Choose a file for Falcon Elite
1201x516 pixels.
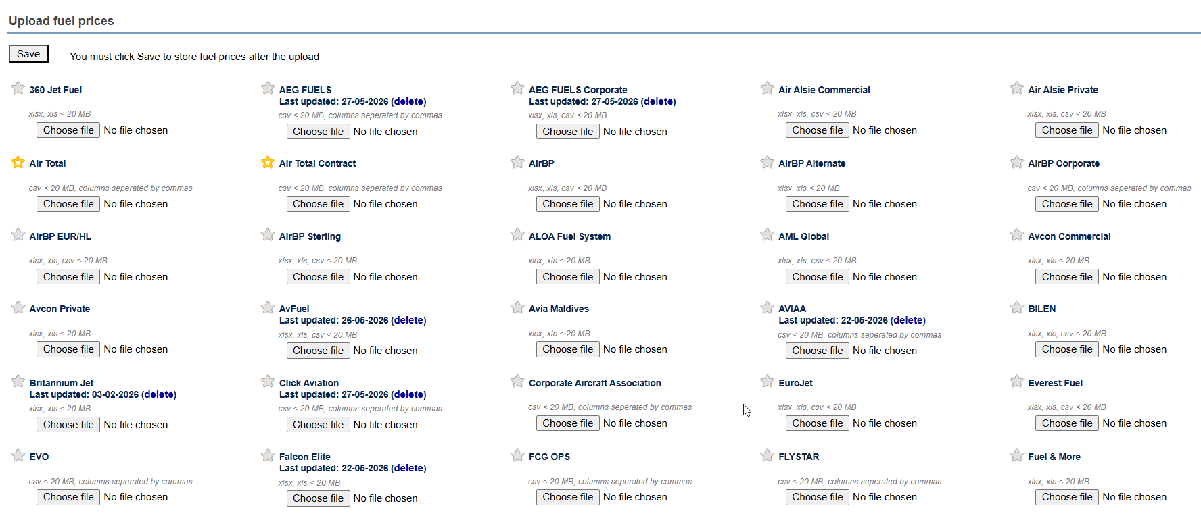[318, 498]
